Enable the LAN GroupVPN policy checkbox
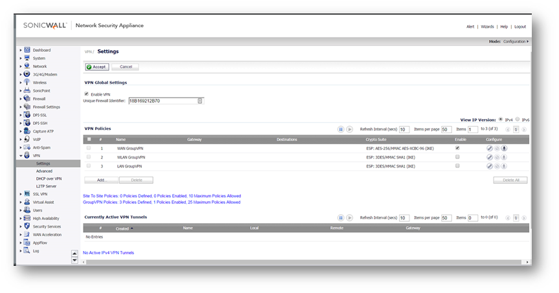 457,166
